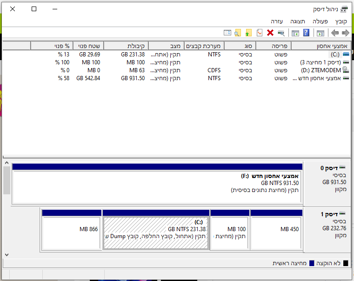Click the D: ZTEMODEM CD drive icon
This screenshot has width=354, height=281.
pyautogui.click(x=346, y=70)
